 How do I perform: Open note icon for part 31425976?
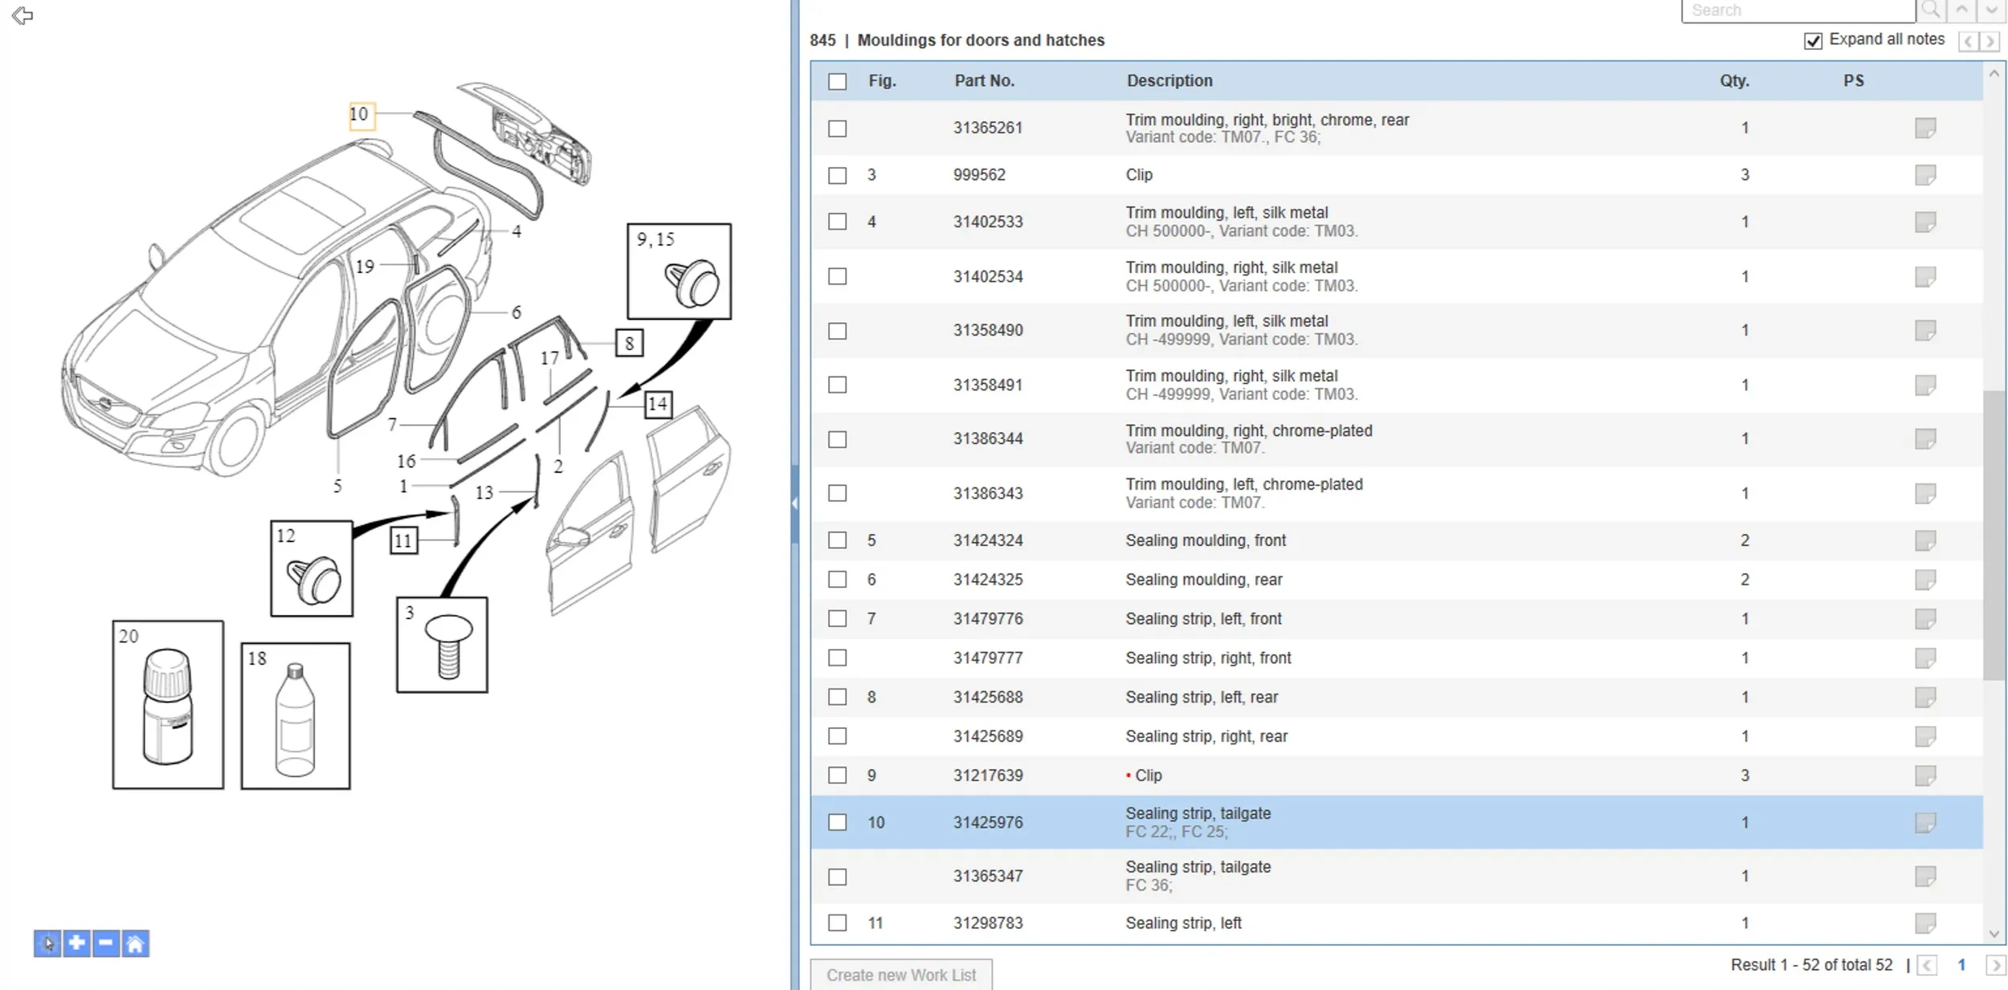point(1924,822)
